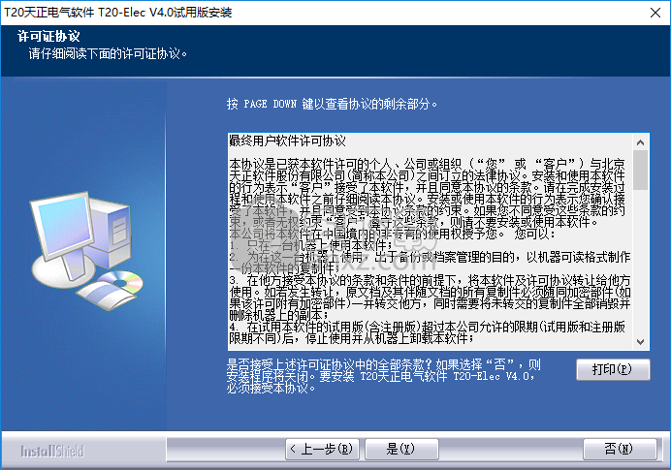The height and width of the screenshot is (470, 671).
Task: Click the question text 是否接受上述许可证协议
Action: click(x=383, y=376)
